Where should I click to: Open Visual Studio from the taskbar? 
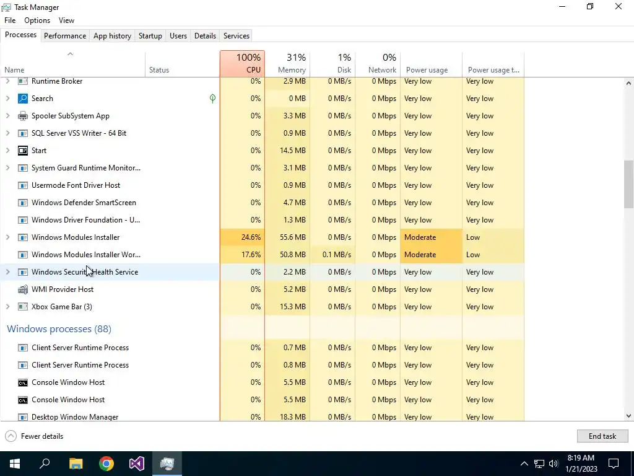(x=137, y=464)
